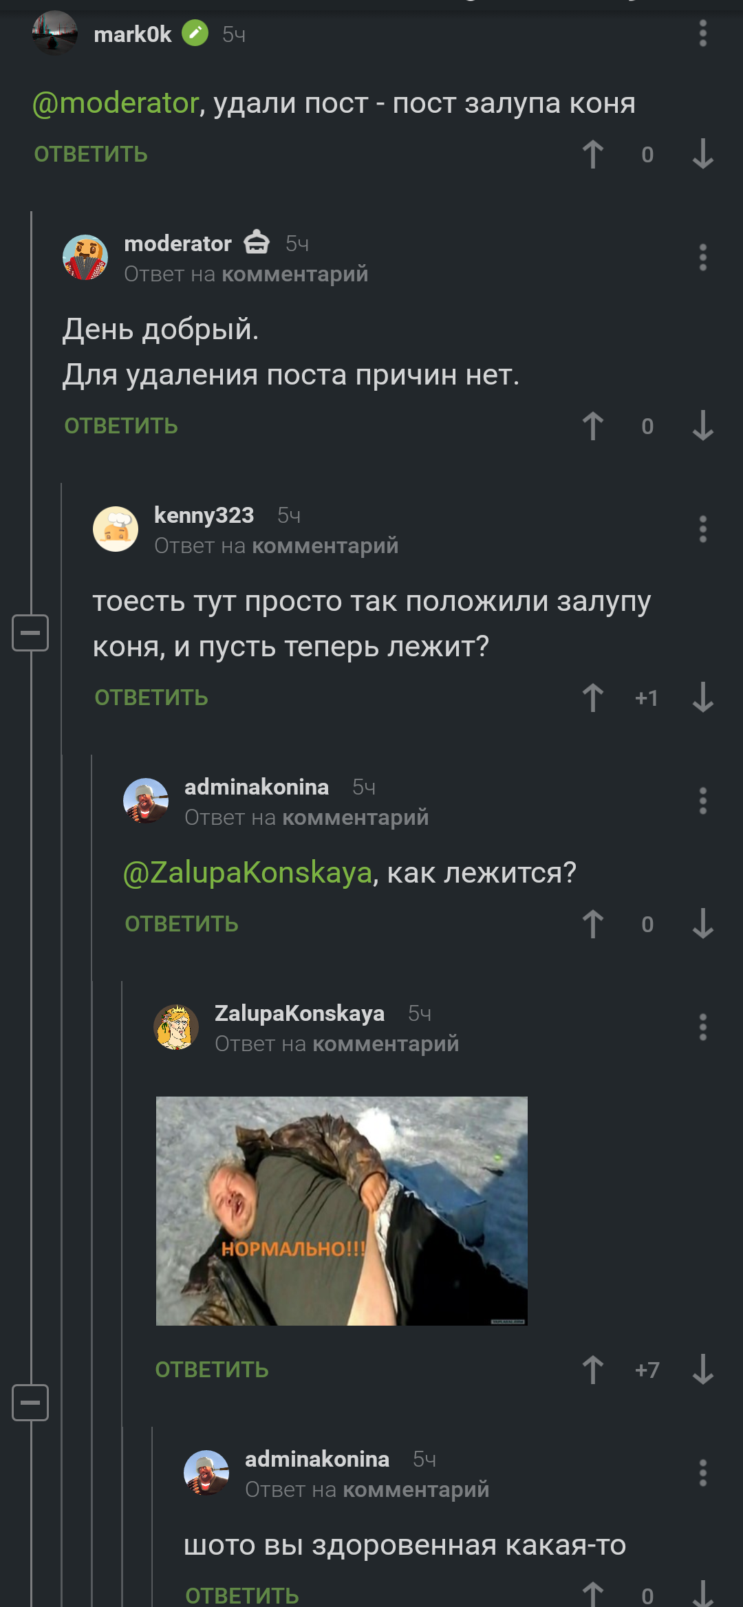The image size is (743, 1607).
Task: Downvote adminakonina's "как лежится?" comment
Action: (x=702, y=924)
